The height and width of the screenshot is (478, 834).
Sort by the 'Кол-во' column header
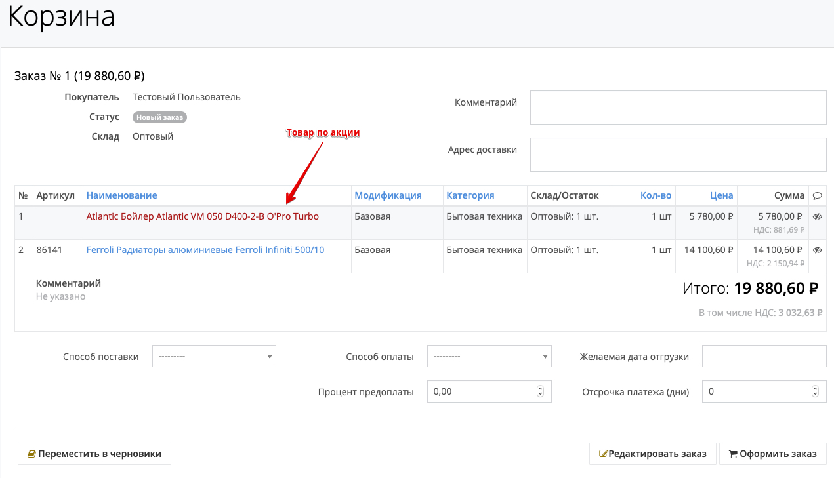click(x=656, y=195)
